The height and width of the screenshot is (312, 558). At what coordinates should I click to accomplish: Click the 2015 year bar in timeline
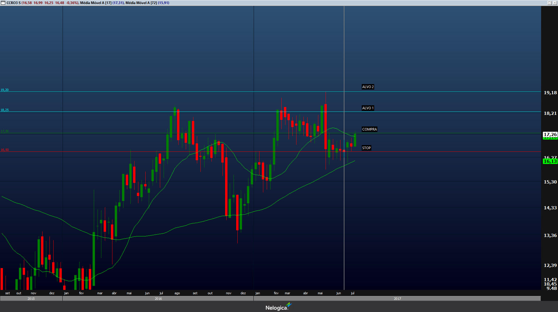31,299
